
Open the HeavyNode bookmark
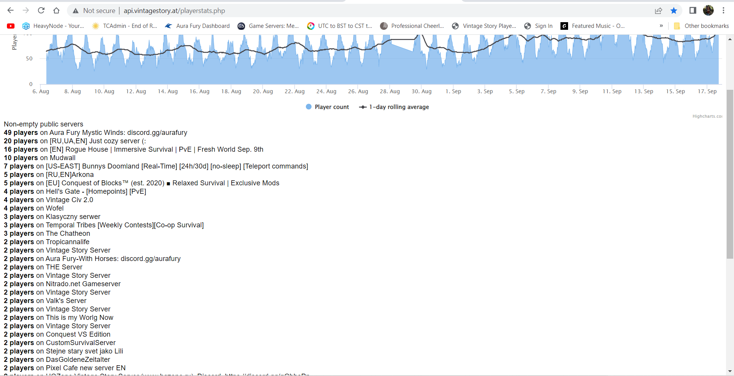[x=54, y=26]
